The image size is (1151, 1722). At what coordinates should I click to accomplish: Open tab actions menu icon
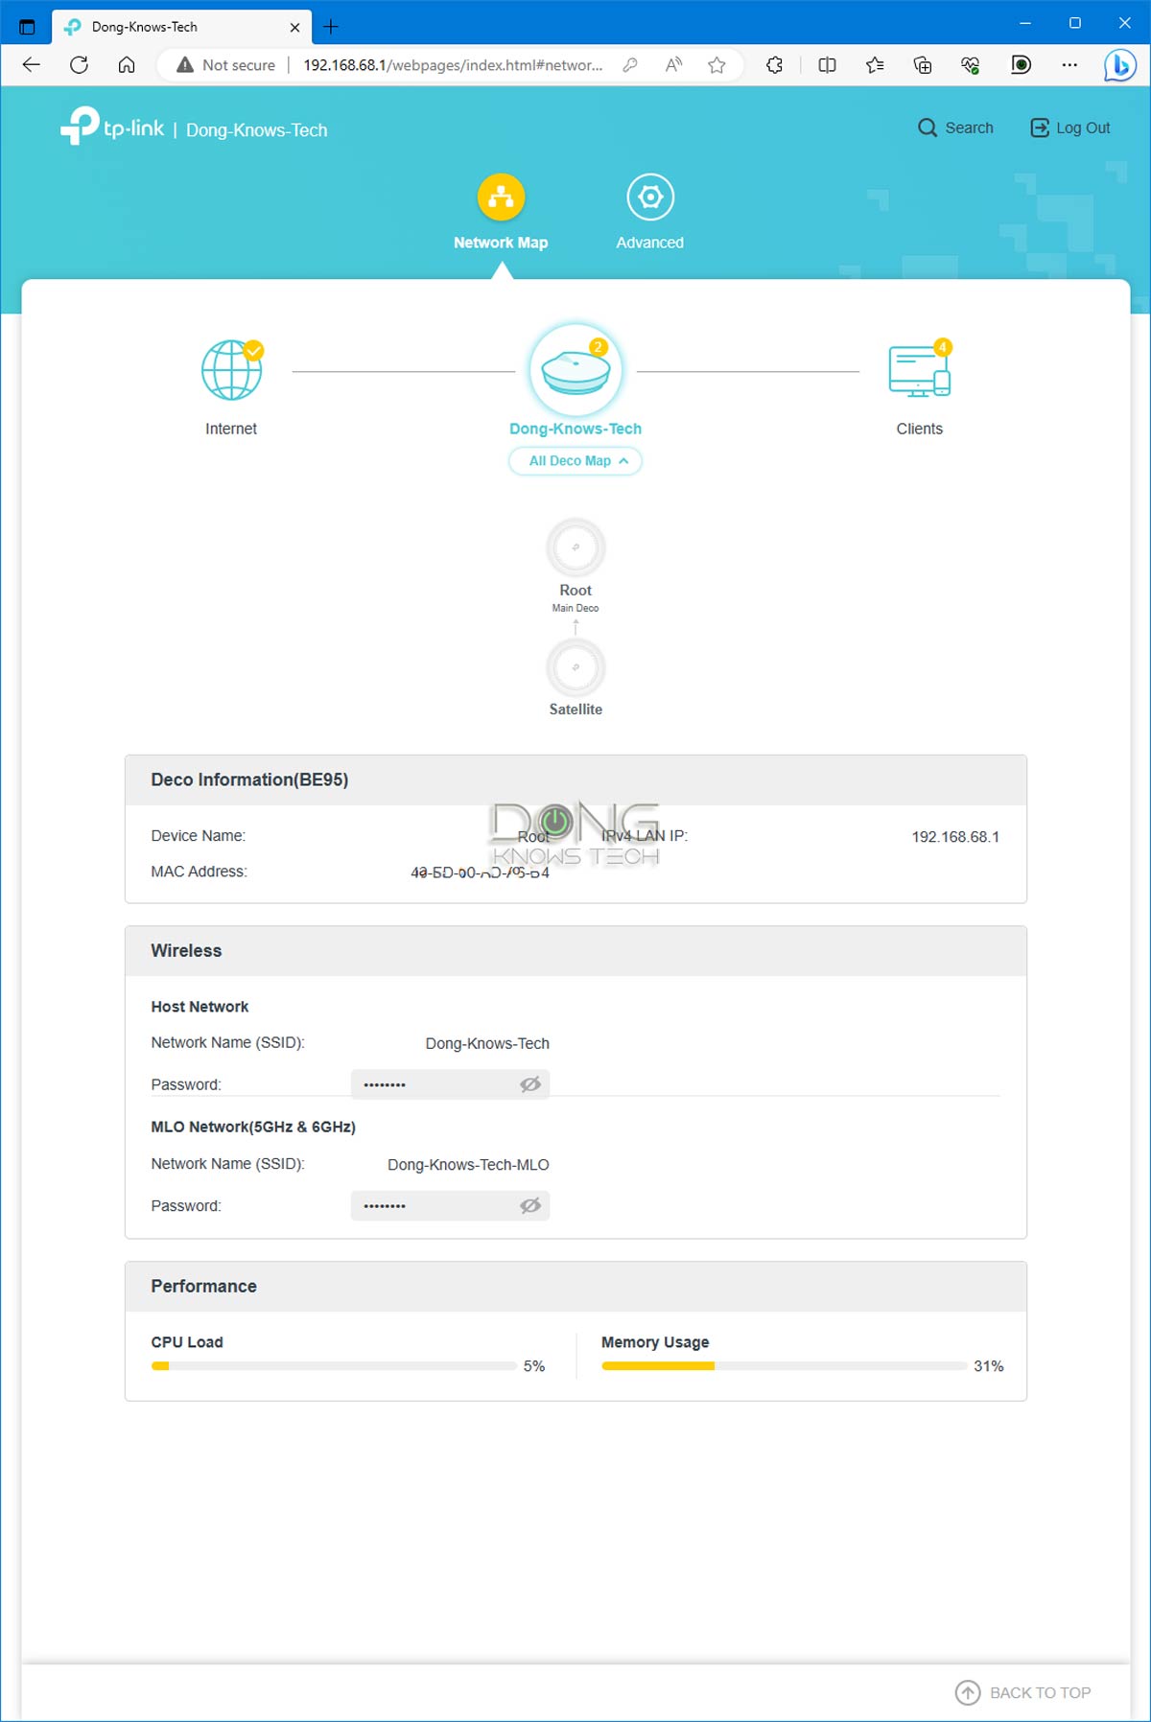pos(27,27)
